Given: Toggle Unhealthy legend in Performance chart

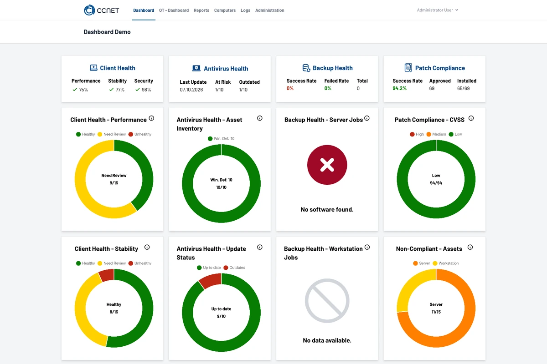Looking at the screenshot, I should point(140,134).
